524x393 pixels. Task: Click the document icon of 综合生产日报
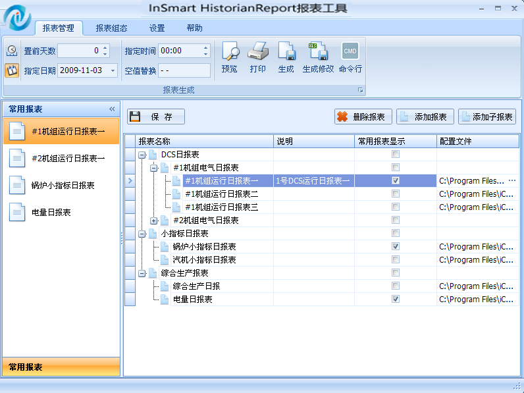pyautogui.click(x=165, y=286)
